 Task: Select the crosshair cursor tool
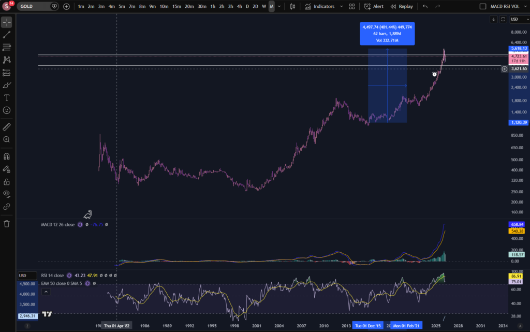point(7,22)
